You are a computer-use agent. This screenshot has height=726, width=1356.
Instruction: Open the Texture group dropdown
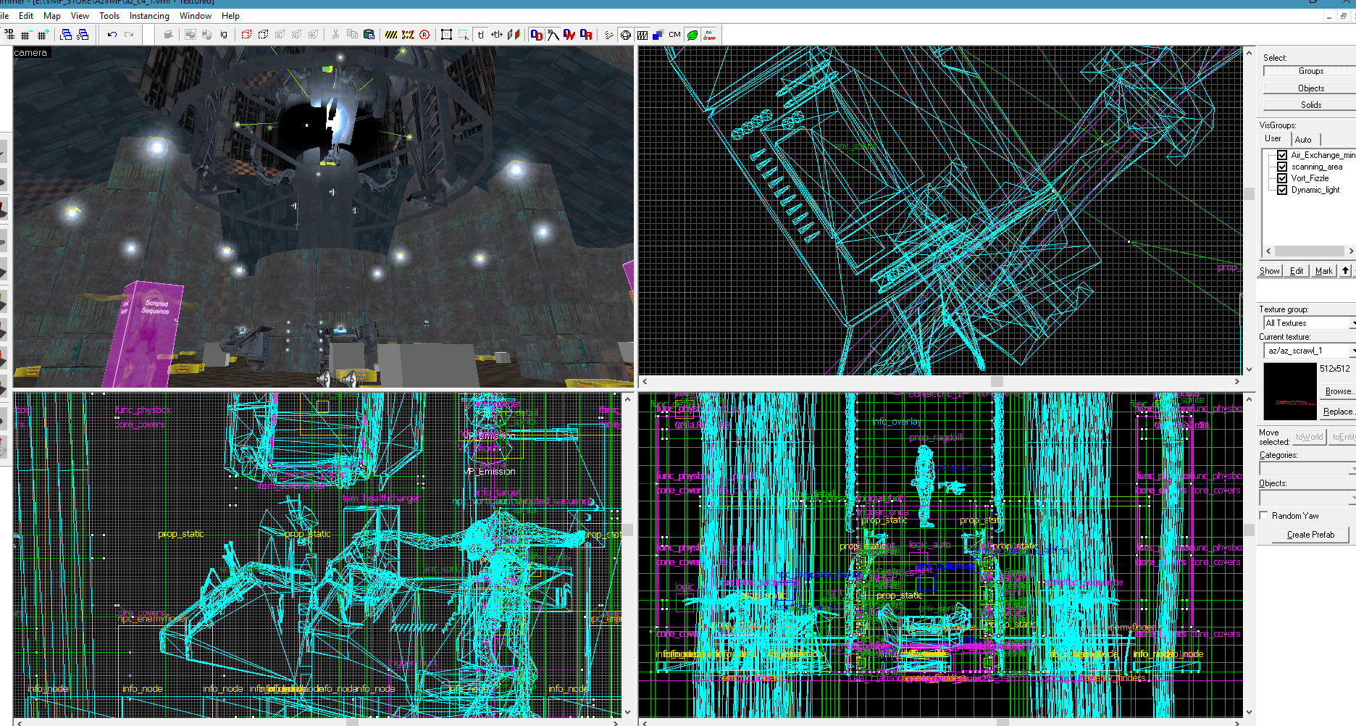click(x=1352, y=323)
